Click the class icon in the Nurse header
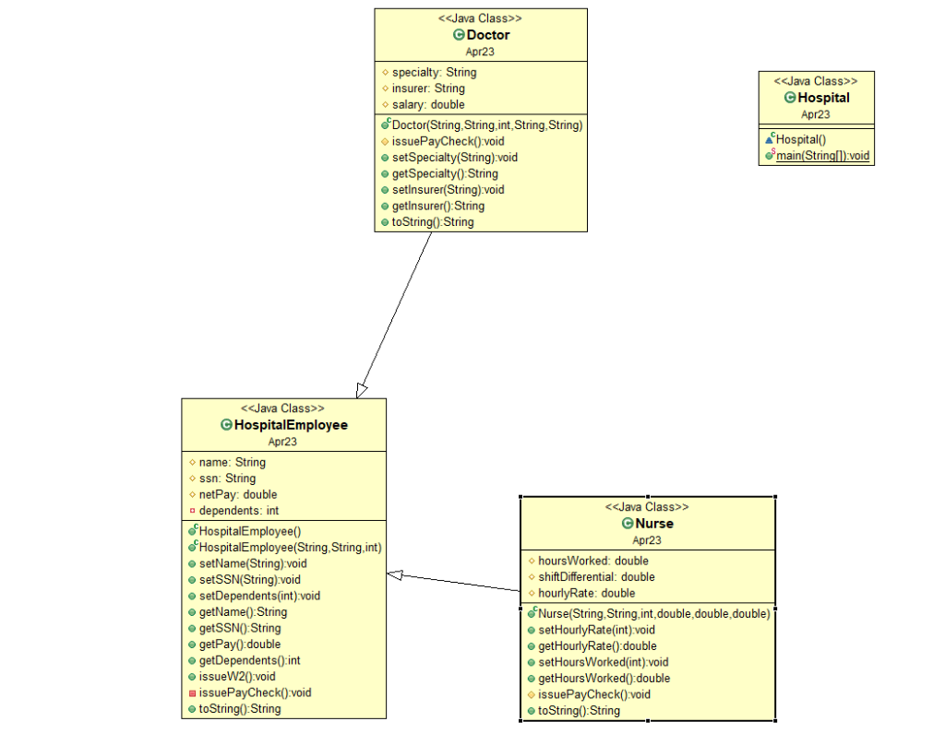This screenshot has height=745, width=945. click(x=627, y=523)
